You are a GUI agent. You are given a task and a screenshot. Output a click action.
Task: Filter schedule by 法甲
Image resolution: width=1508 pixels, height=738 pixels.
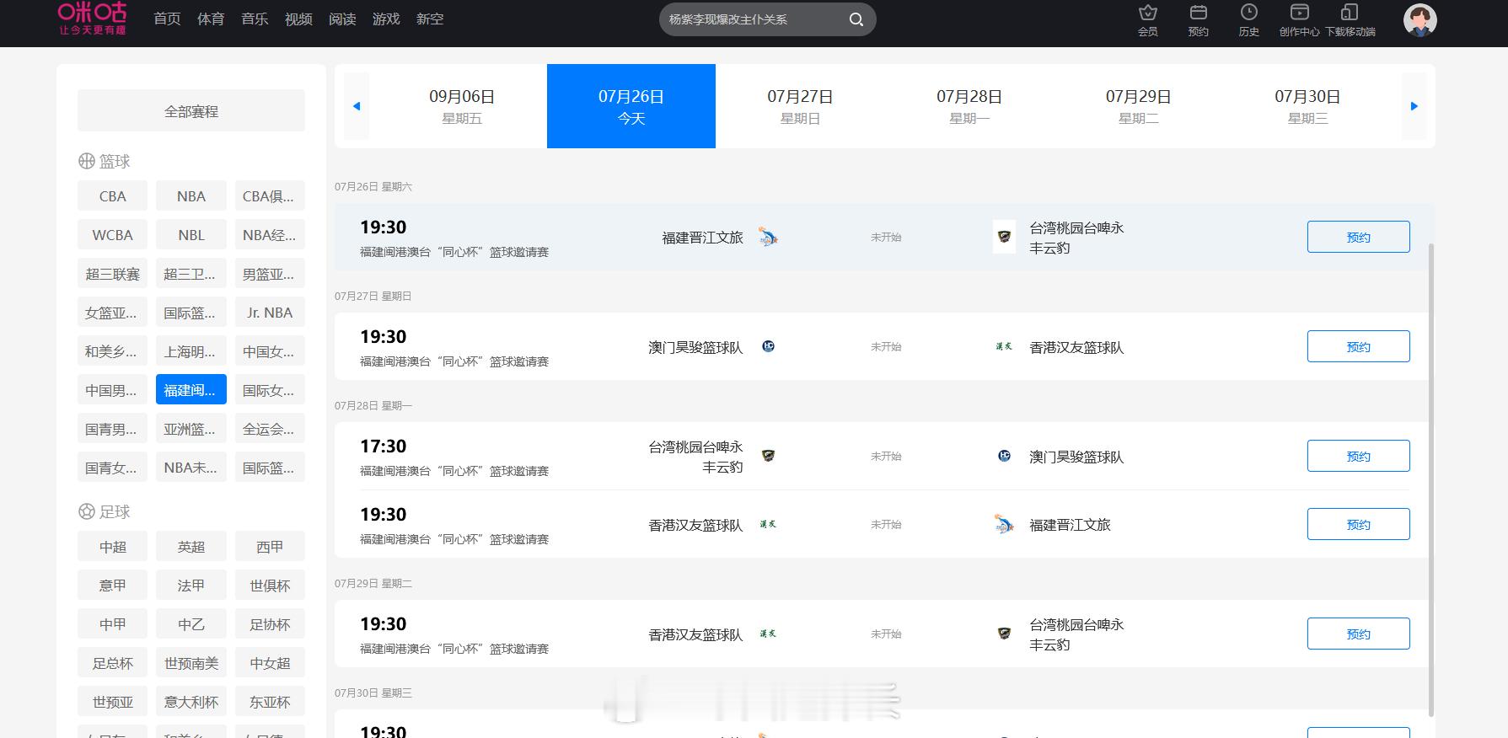(191, 585)
